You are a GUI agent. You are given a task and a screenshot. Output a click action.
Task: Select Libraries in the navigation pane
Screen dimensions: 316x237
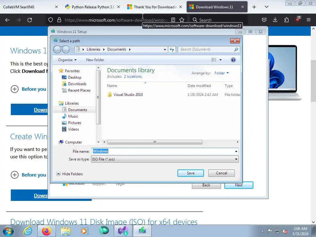tap(72, 103)
